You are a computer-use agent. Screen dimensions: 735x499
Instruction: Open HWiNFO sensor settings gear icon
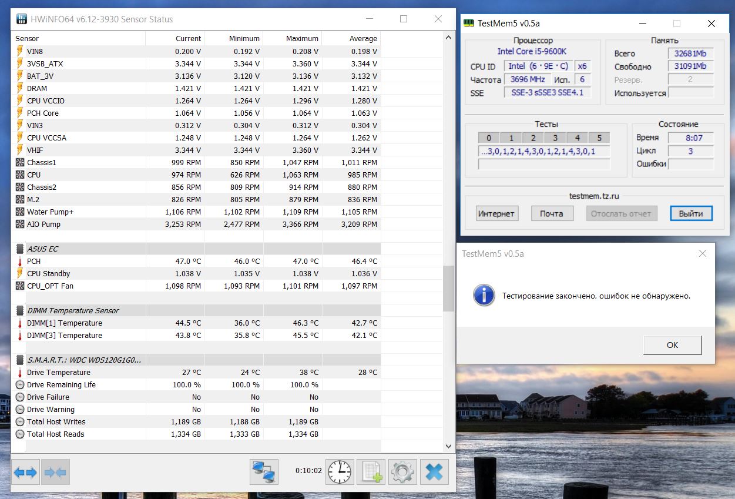tap(402, 472)
